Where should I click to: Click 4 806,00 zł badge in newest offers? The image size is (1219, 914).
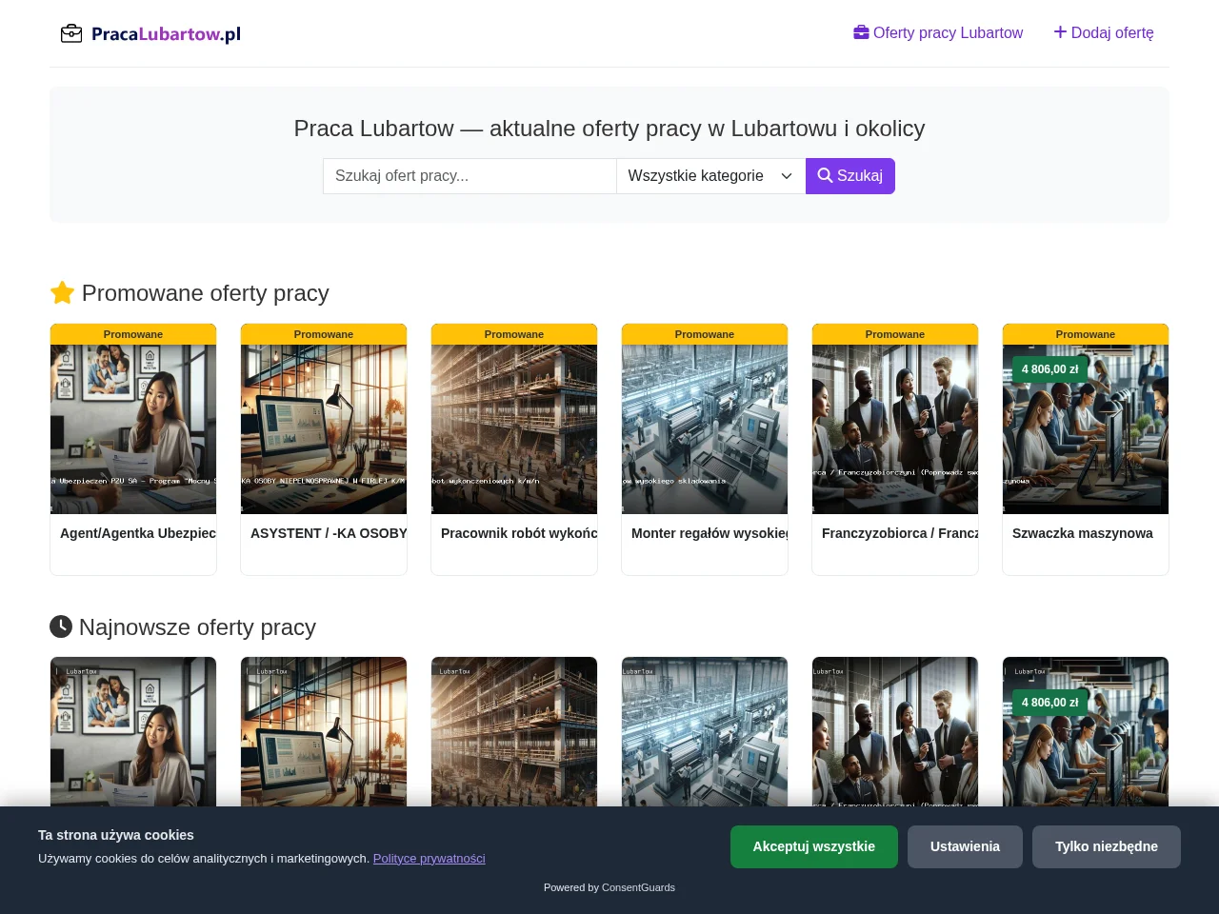(1049, 703)
